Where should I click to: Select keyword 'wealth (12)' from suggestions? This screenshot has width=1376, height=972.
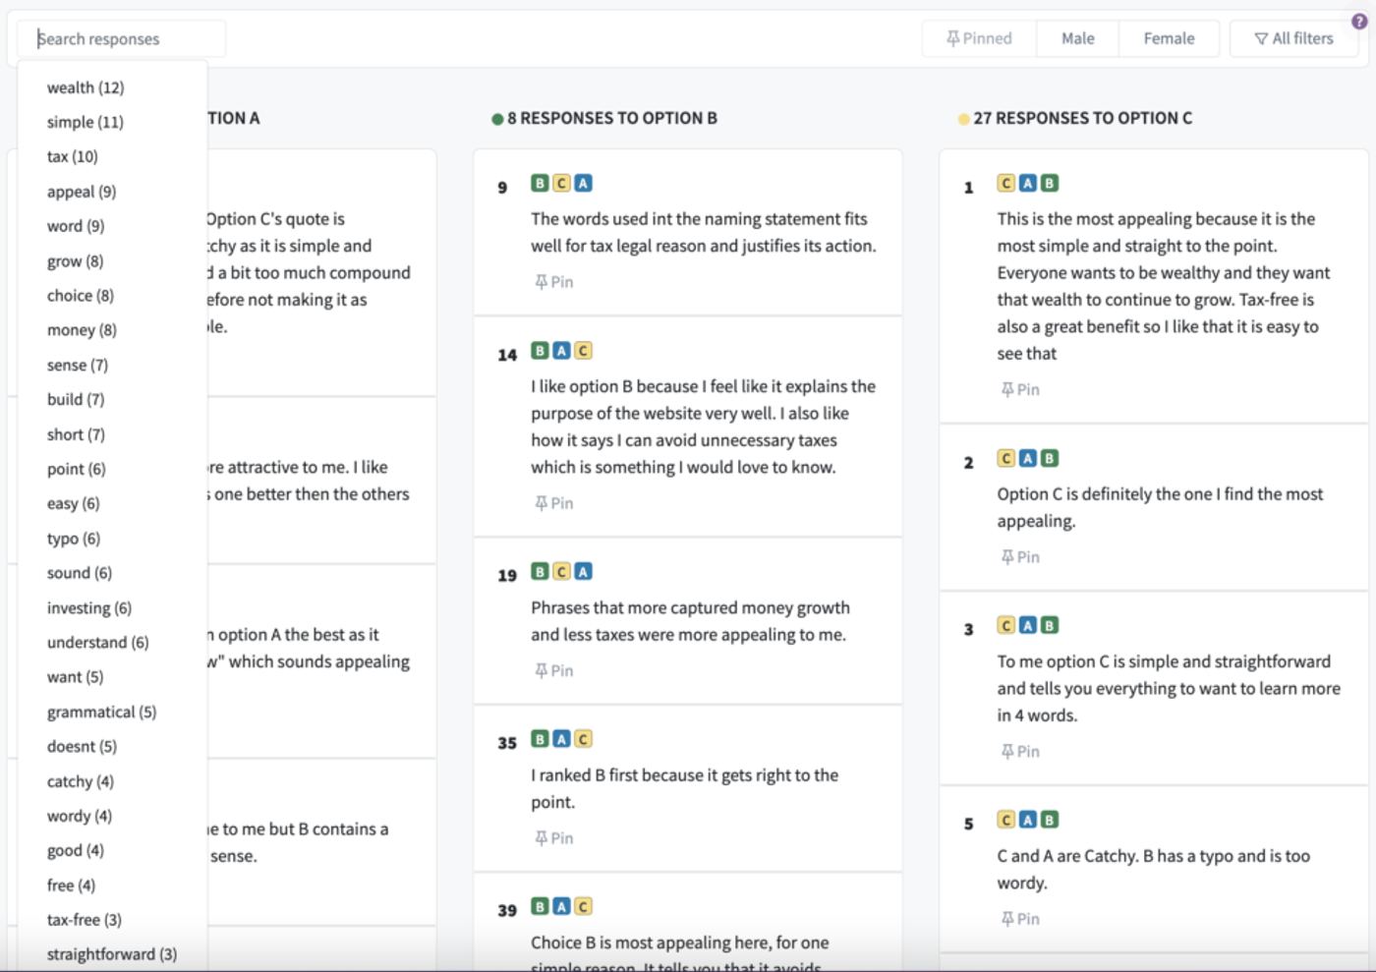point(86,87)
